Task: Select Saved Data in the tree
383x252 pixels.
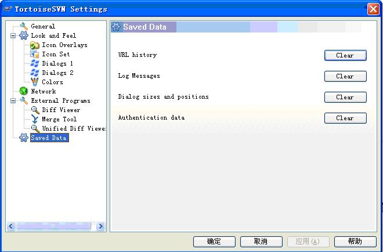Action: (49, 138)
